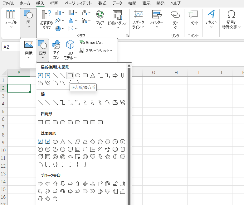Switch to the 表示 tab
244x205 pixels.
[146, 3]
